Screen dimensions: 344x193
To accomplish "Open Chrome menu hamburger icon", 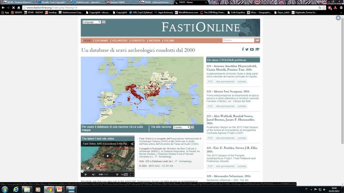I will pos(341,8).
